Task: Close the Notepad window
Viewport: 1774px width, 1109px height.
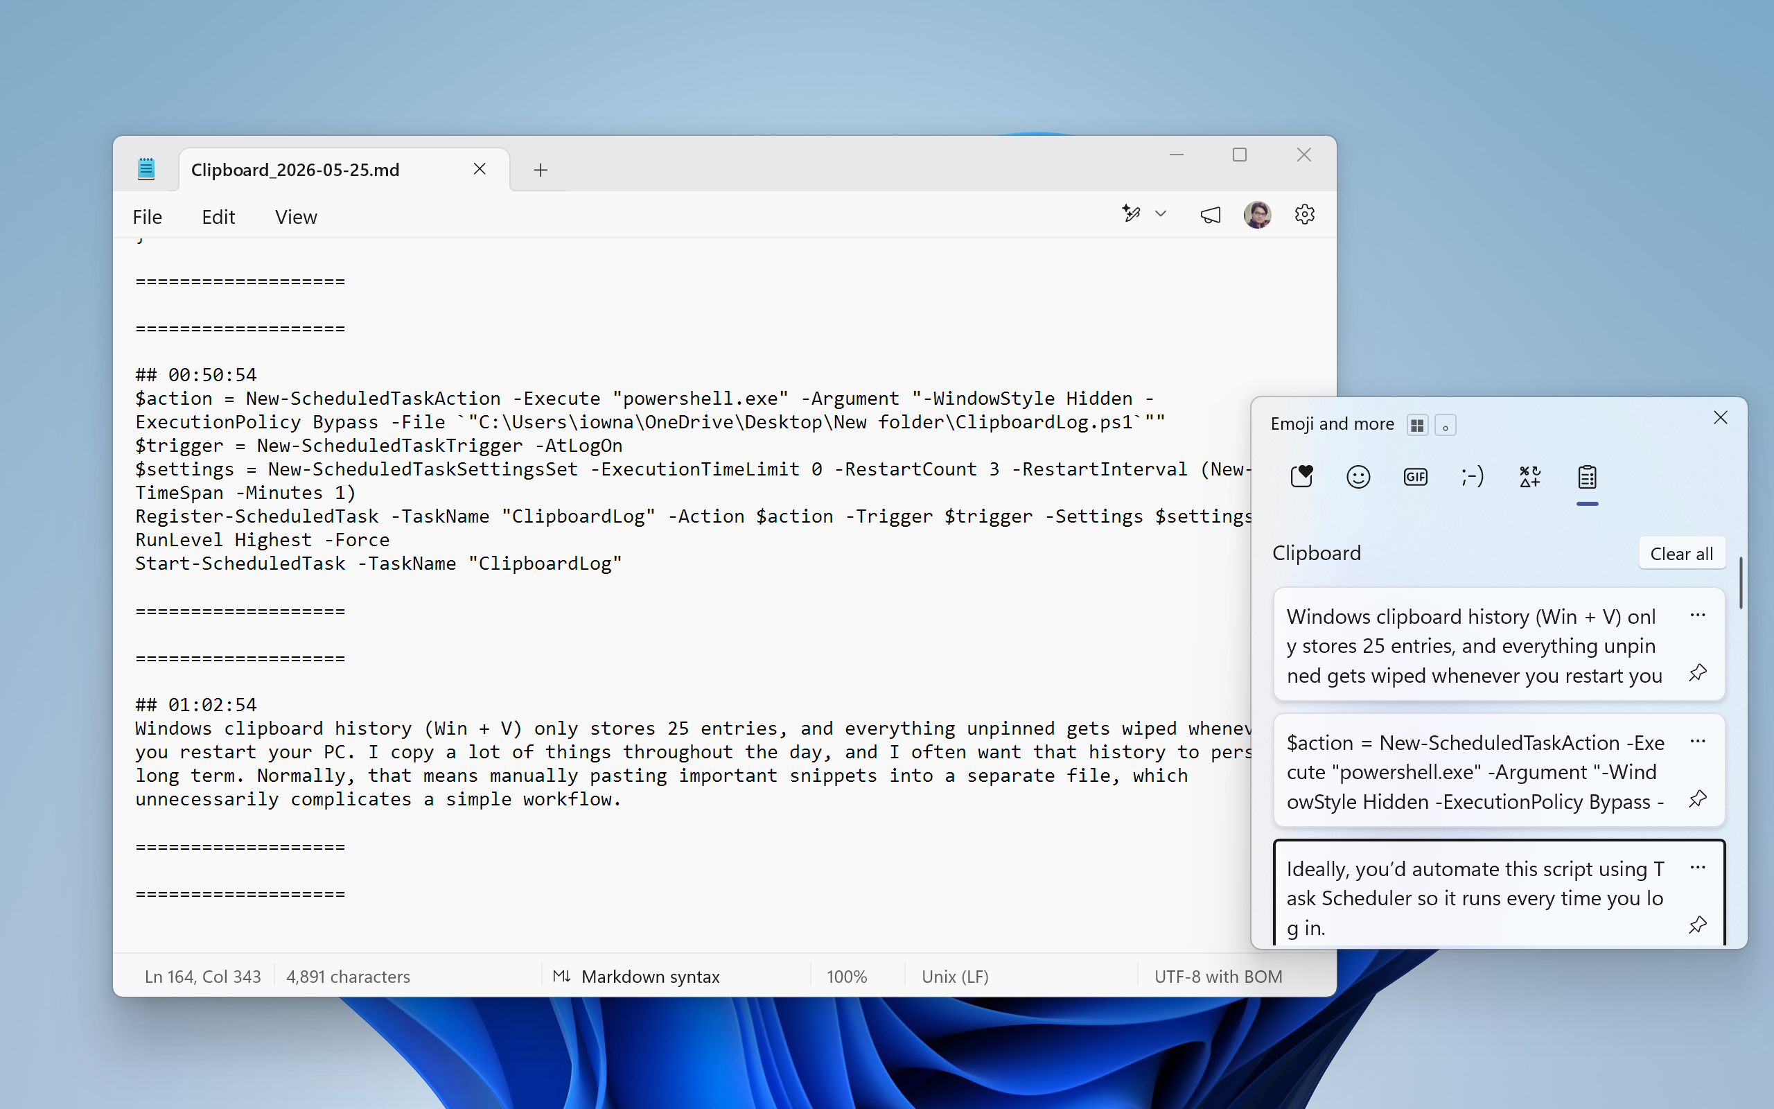Action: click(x=1303, y=155)
